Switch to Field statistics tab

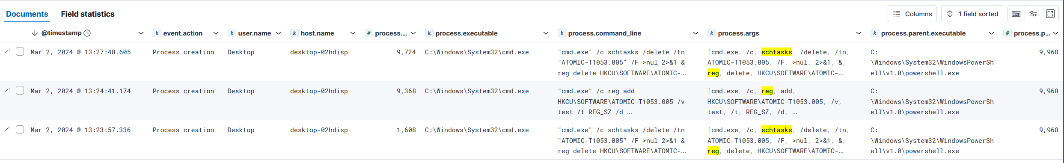[x=88, y=14]
